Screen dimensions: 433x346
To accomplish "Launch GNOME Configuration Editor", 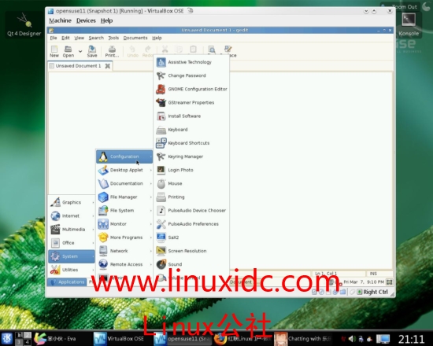I will [x=191, y=89].
